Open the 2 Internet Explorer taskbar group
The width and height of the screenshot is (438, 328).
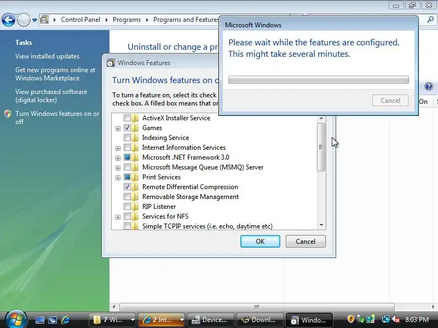click(x=162, y=320)
